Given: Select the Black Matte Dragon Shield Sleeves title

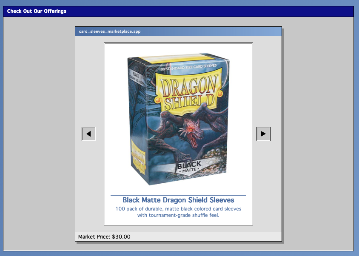Looking at the screenshot, I should pos(178,200).
